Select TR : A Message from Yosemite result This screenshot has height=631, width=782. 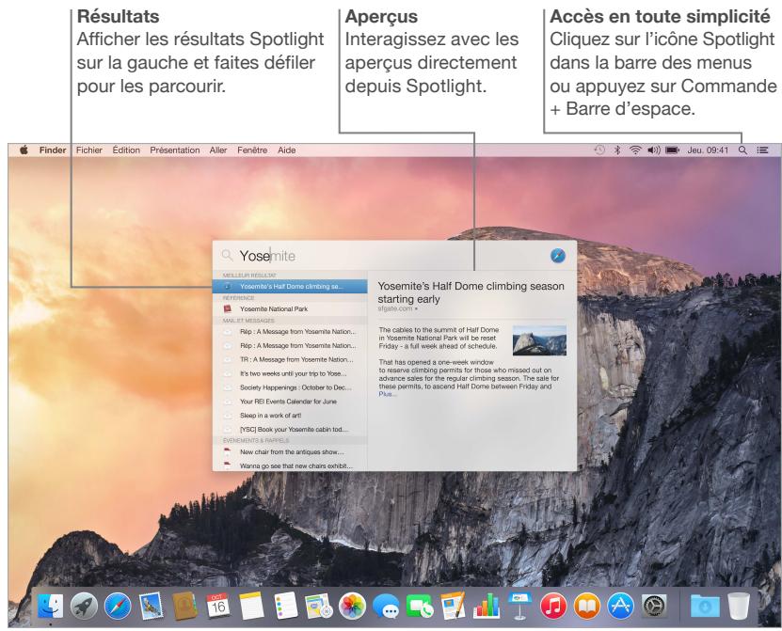[290, 359]
